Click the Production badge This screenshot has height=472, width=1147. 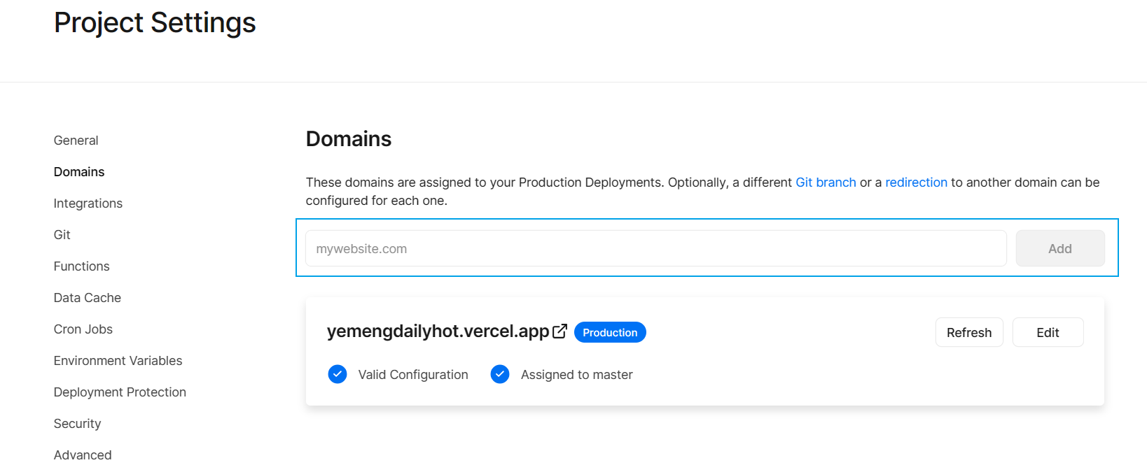610,332
